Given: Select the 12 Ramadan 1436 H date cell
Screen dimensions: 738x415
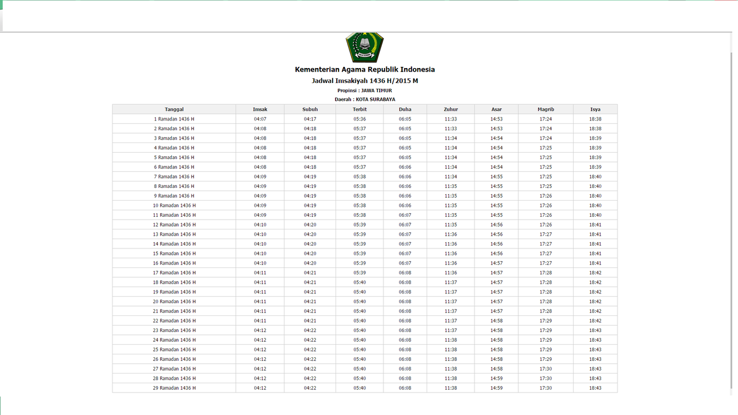Looking at the screenshot, I should click(x=174, y=225).
